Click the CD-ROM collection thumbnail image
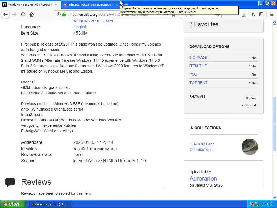This screenshot has width=277, height=208. coord(249,147)
